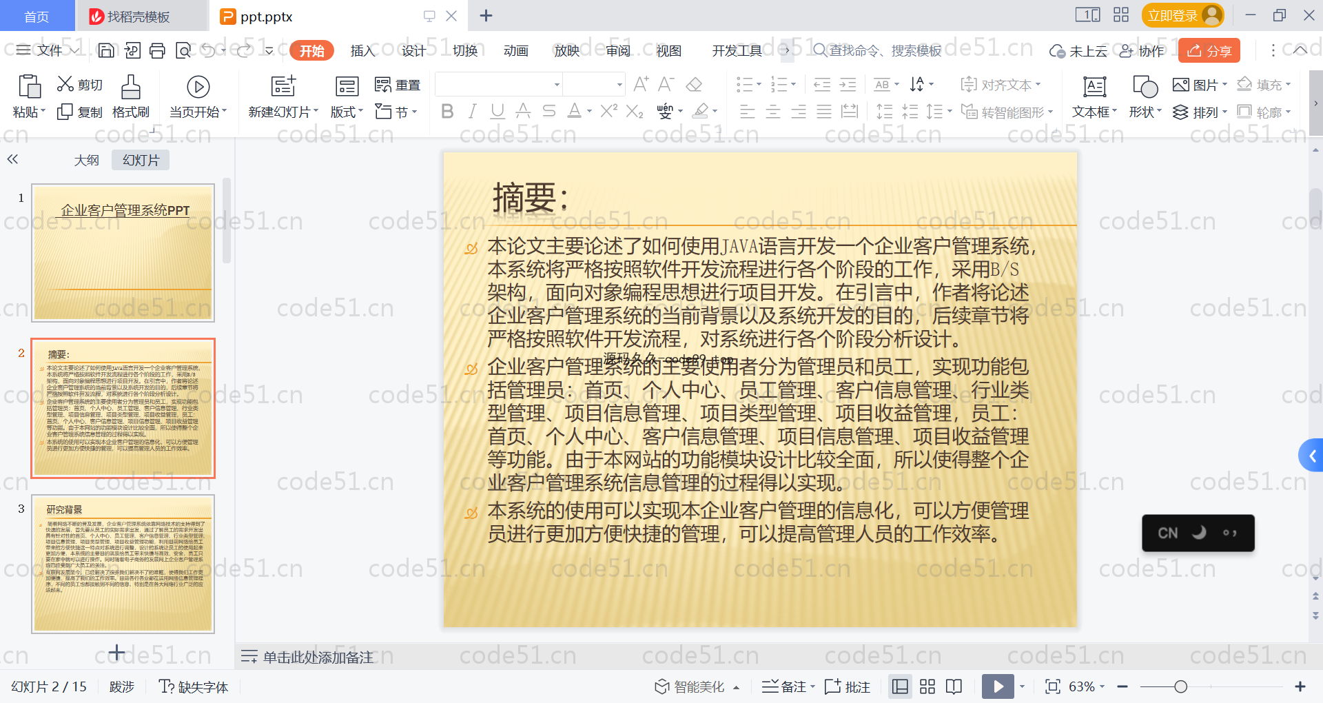Open the 设计 ribbon tab
Image resolution: width=1323 pixels, height=703 pixels.
click(413, 50)
